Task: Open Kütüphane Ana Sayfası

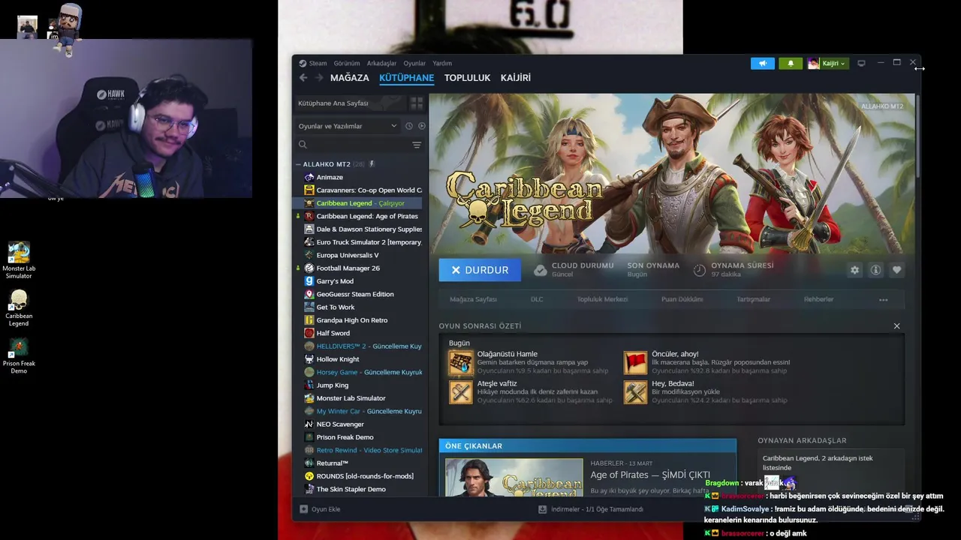Action: click(x=350, y=103)
